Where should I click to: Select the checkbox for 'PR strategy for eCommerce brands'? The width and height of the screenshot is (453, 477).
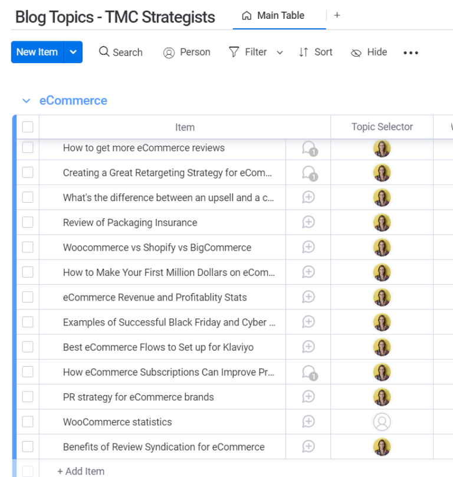pyautogui.click(x=28, y=397)
